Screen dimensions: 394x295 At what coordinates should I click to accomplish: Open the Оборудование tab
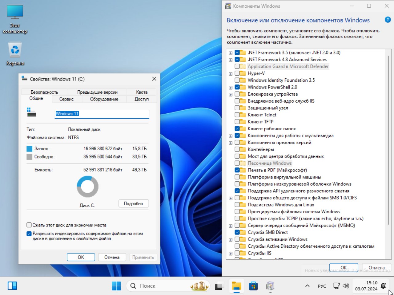[104, 99]
